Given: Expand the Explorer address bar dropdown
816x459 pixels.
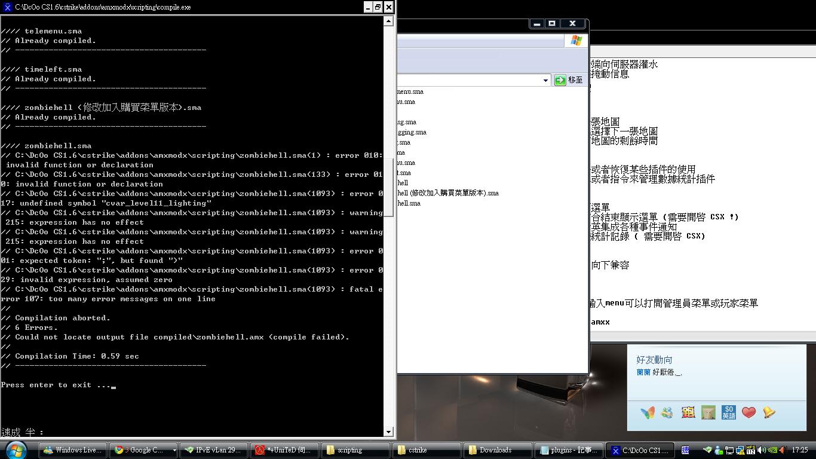Looking at the screenshot, I should click(545, 80).
